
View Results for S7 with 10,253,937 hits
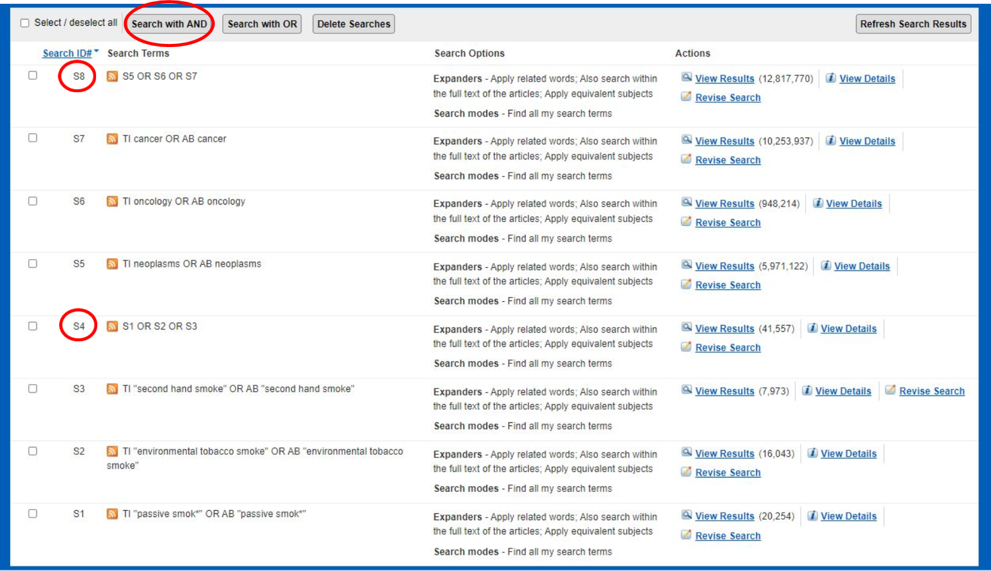click(725, 141)
